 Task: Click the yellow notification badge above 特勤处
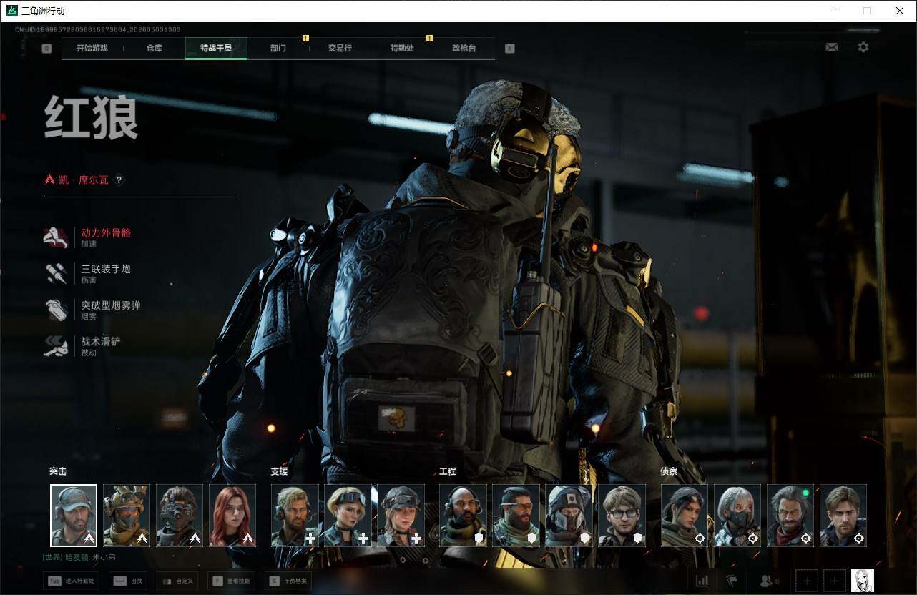(429, 38)
